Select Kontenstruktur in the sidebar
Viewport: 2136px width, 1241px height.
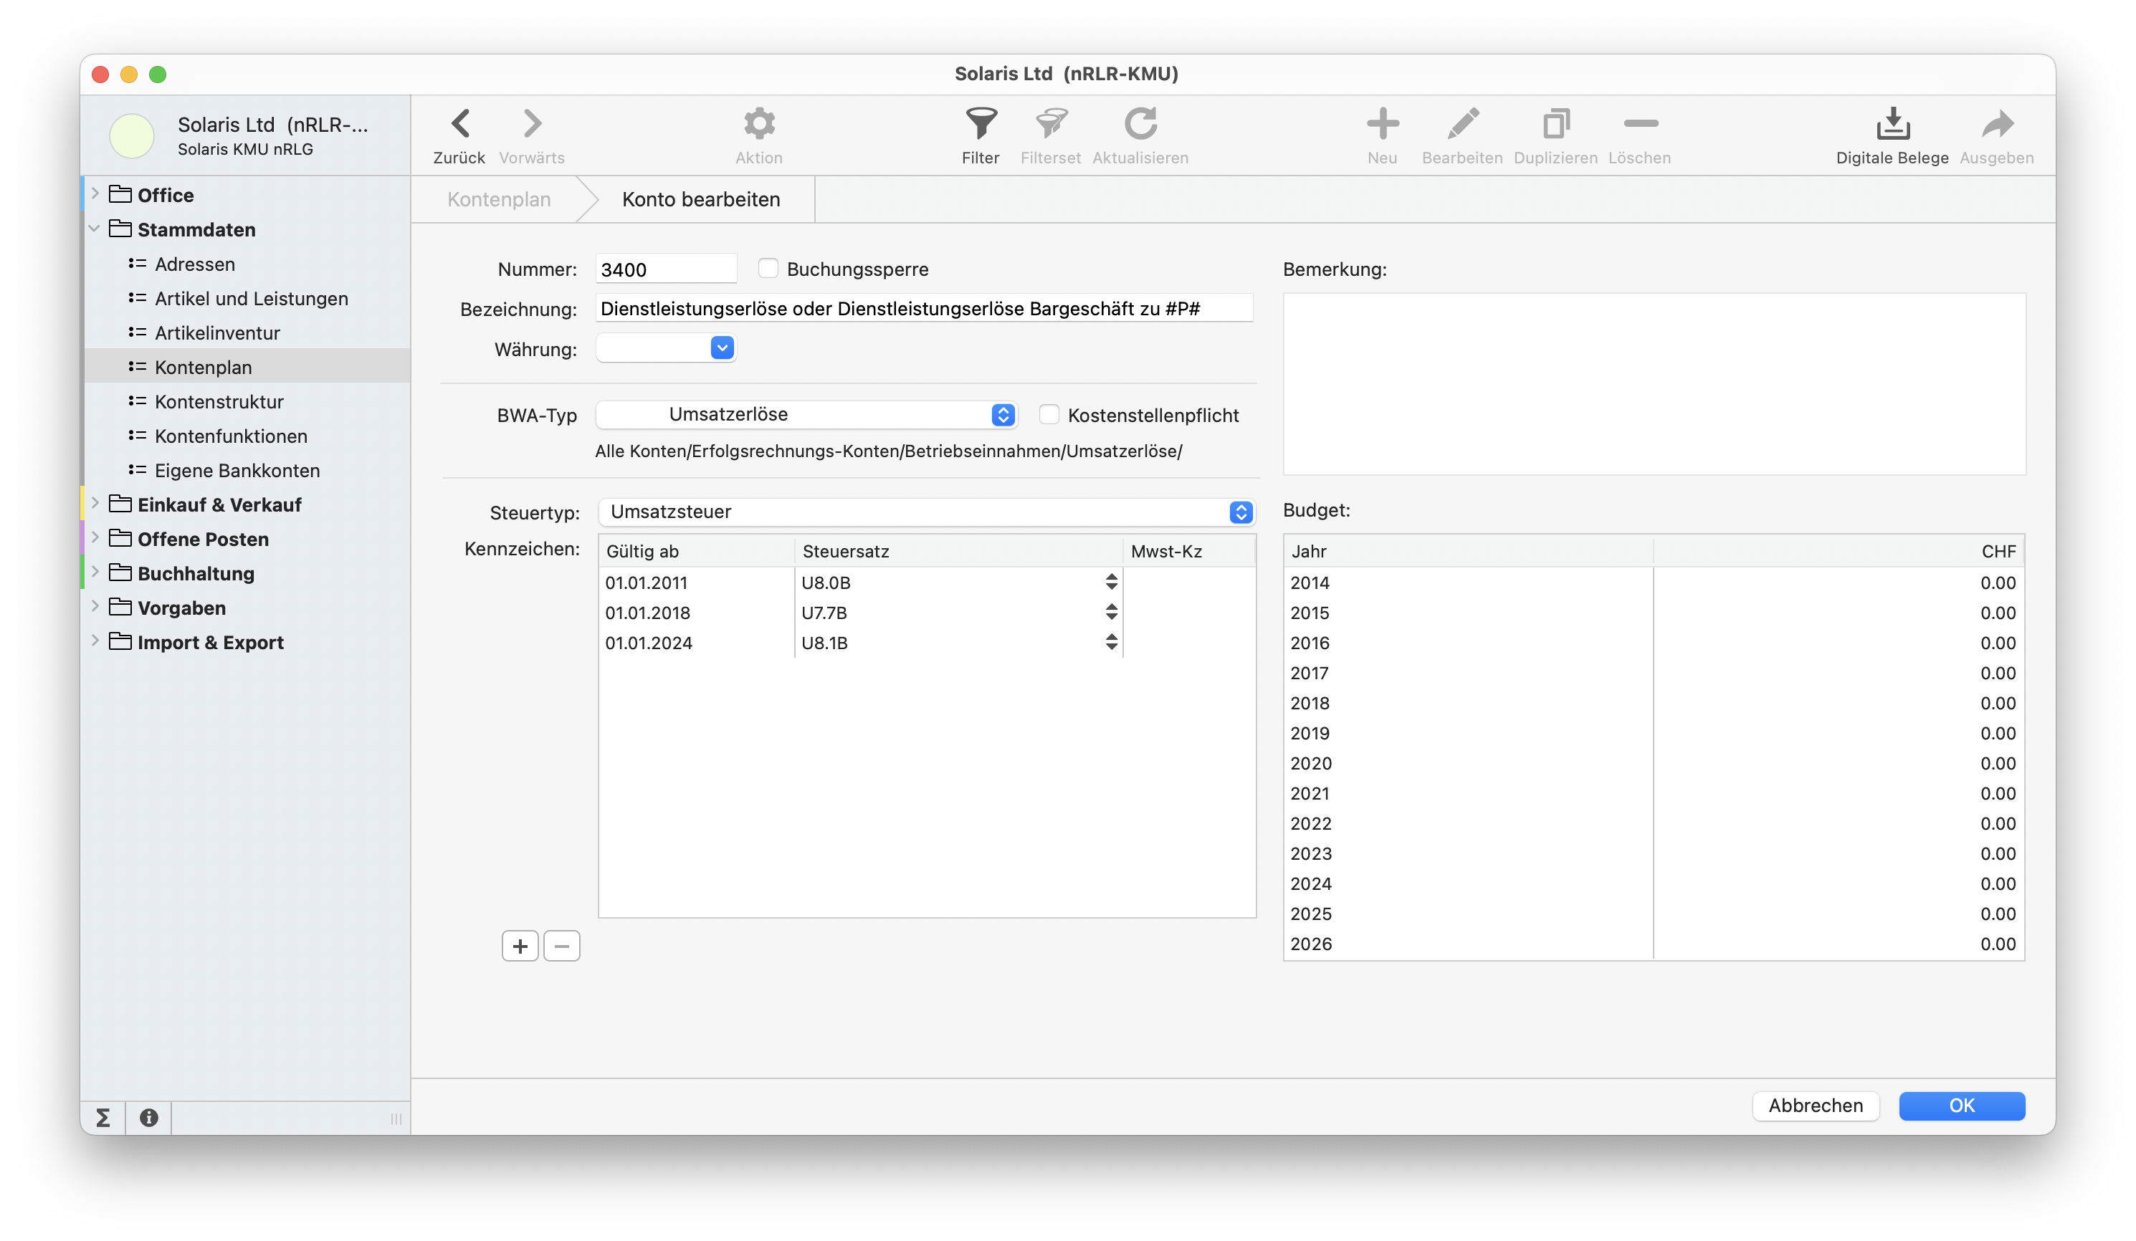point(219,401)
